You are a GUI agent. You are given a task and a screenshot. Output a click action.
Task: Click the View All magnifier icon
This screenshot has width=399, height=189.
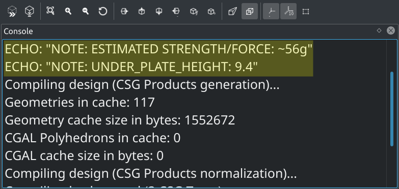coord(50,11)
